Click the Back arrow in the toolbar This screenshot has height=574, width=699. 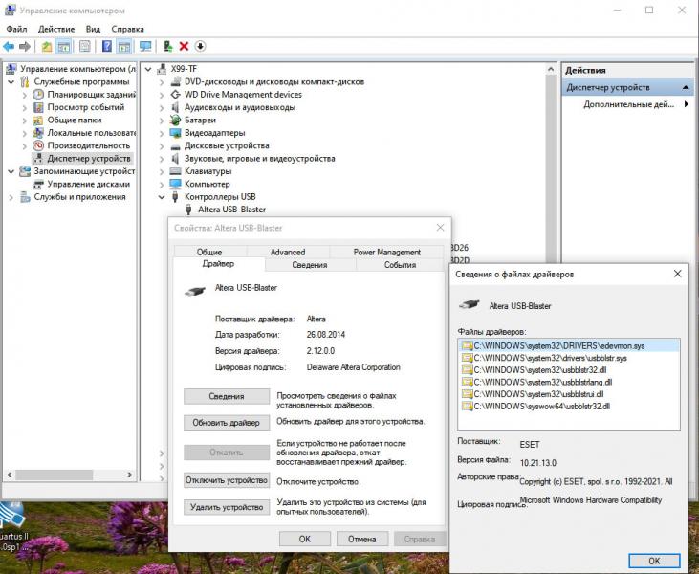tap(9, 46)
